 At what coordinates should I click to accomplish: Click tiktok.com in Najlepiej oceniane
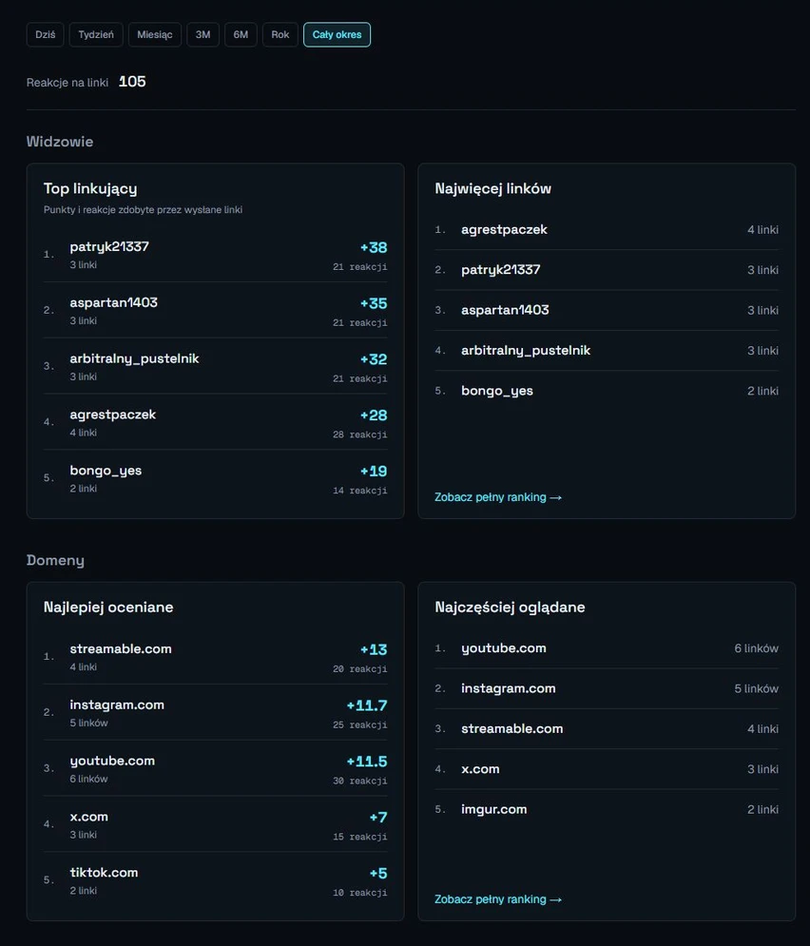point(104,873)
